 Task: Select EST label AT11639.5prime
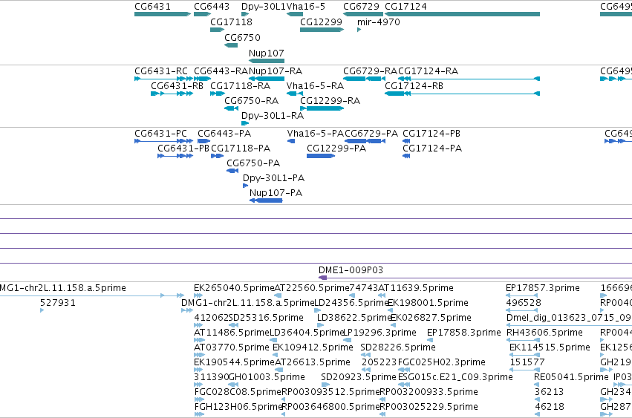click(416, 288)
